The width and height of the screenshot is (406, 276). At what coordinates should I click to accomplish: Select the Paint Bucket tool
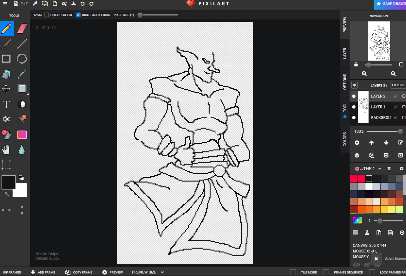tap(6, 74)
